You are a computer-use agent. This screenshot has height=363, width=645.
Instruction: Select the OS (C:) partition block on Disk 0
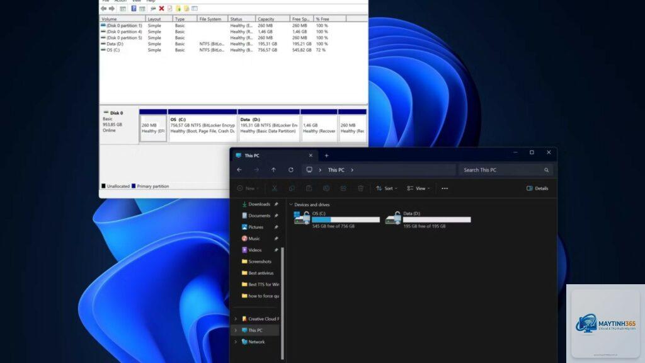pyautogui.click(x=202, y=125)
